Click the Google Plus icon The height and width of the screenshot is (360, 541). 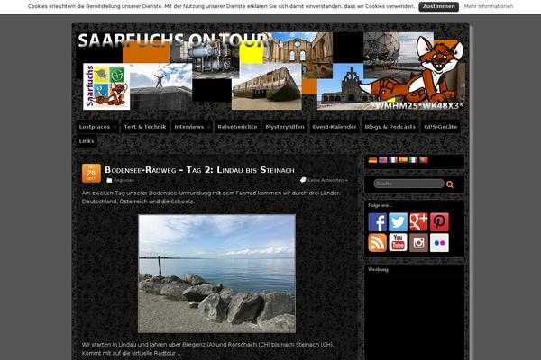click(x=418, y=222)
